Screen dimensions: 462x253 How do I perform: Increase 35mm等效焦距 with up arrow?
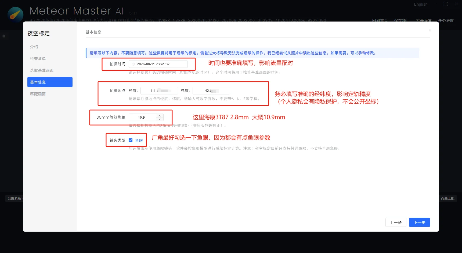pos(160,116)
